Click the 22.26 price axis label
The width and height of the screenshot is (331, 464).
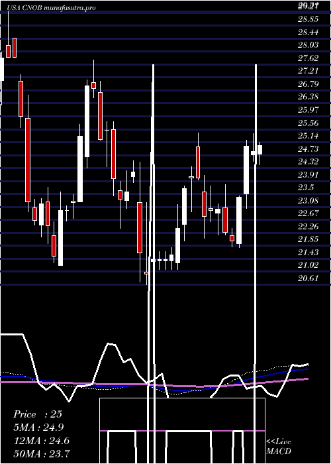pos(308,227)
